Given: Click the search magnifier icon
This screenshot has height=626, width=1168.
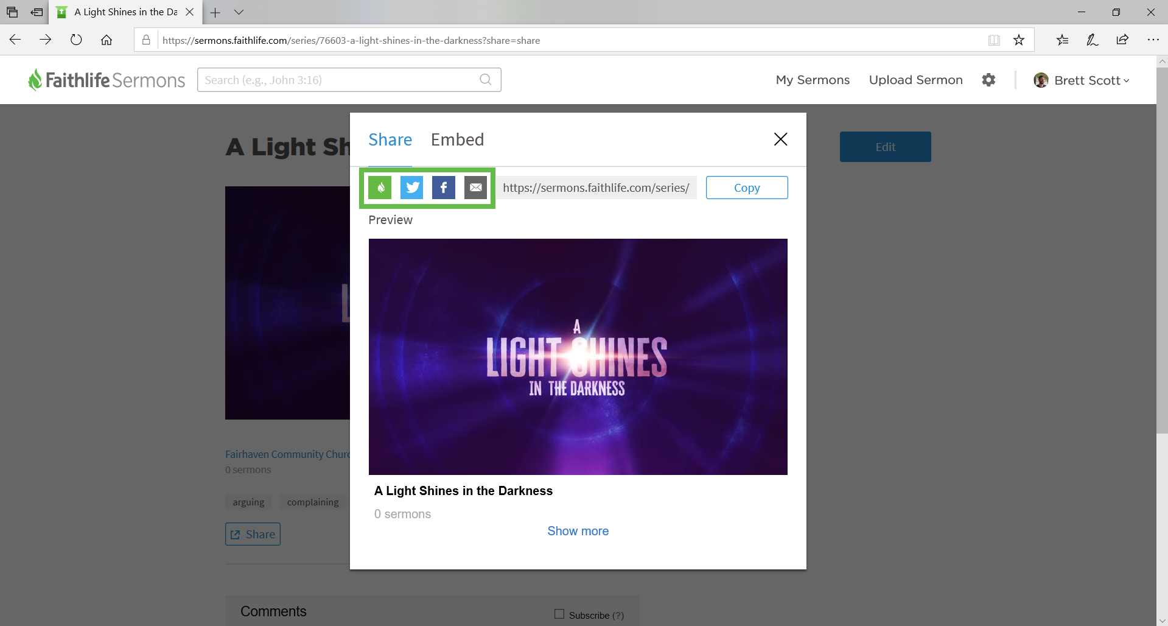Looking at the screenshot, I should (485, 80).
